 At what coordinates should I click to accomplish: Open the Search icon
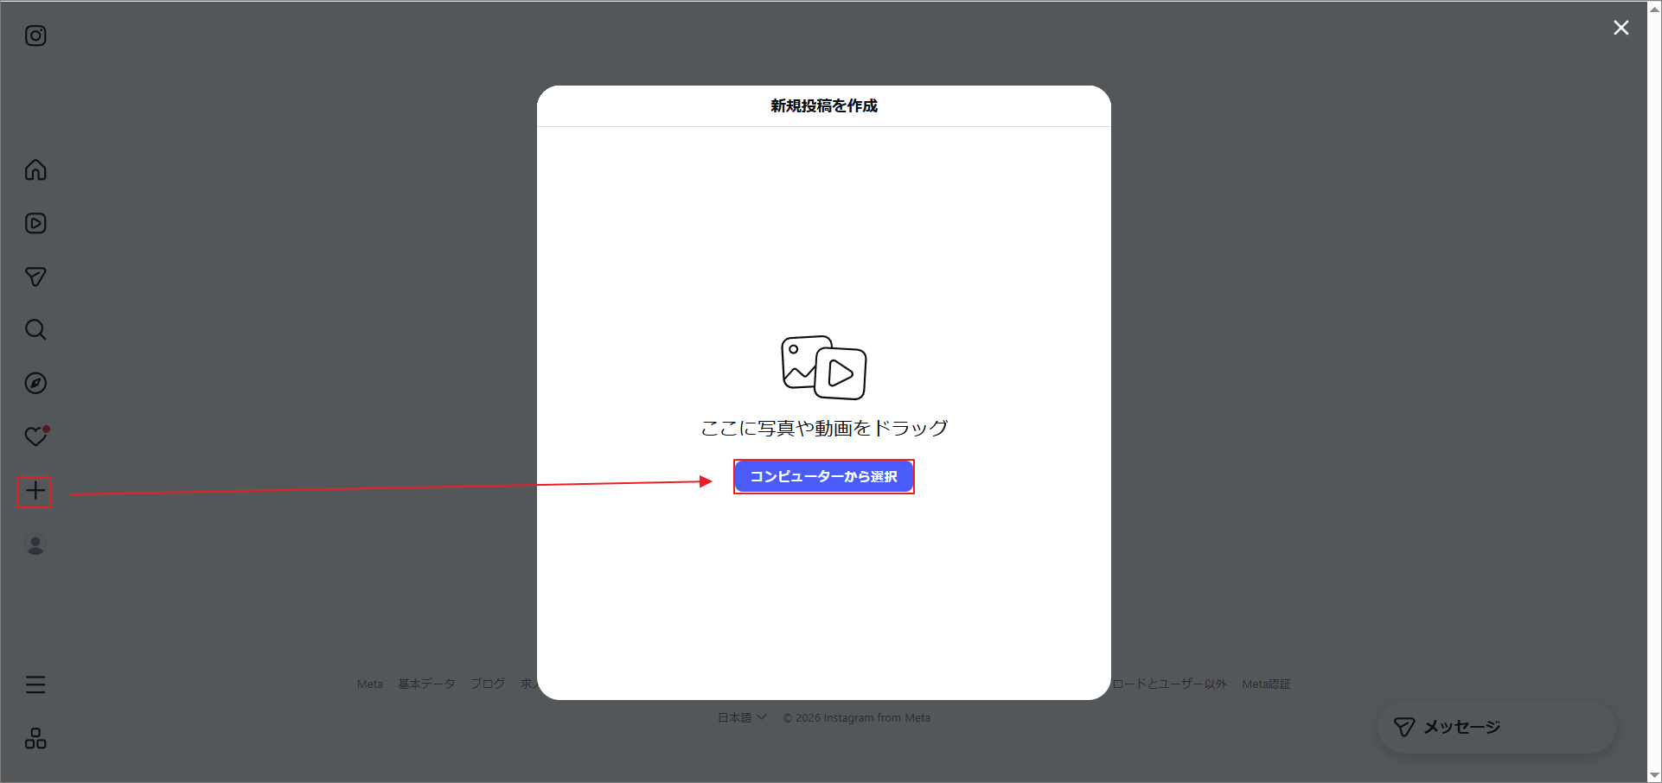[35, 329]
